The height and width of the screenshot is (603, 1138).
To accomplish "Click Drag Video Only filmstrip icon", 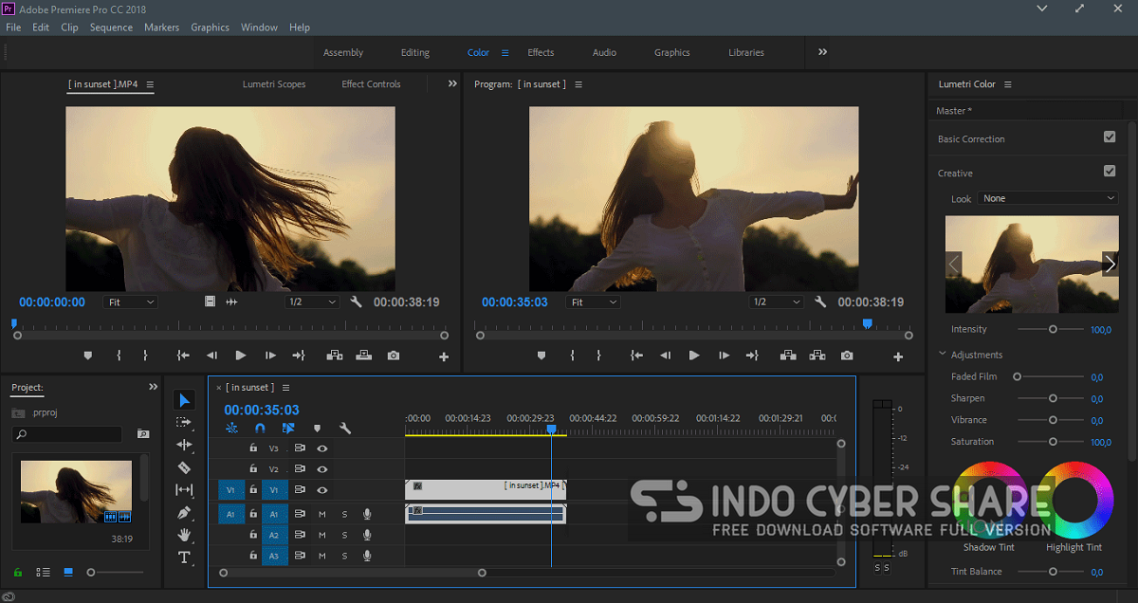I will coord(211,301).
